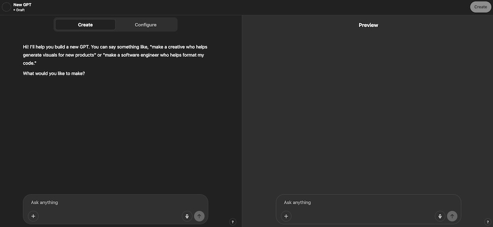Open attachments plus icon in Create pane
493x227 pixels.
(x=34, y=216)
